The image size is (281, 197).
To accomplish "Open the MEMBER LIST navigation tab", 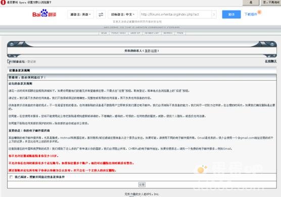I will click(x=152, y=33).
